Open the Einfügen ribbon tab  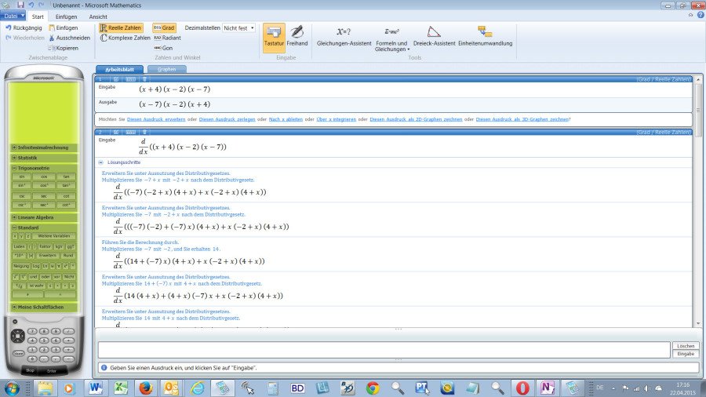pyautogui.click(x=66, y=16)
